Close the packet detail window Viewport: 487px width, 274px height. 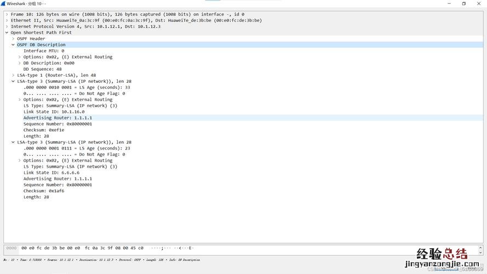point(479,3)
